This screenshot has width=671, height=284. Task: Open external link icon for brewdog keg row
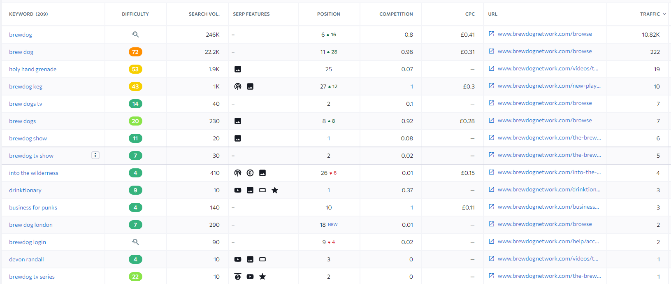click(491, 86)
